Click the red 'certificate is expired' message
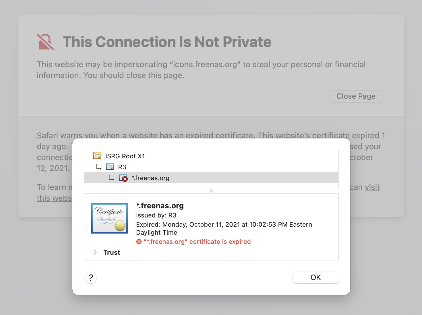 pyautogui.click(x=197, y=242)
